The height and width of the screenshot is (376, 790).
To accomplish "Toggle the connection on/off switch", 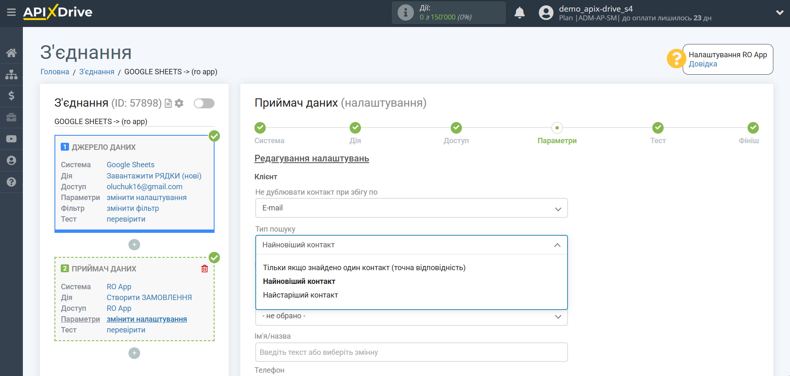I will pos(204,103).
